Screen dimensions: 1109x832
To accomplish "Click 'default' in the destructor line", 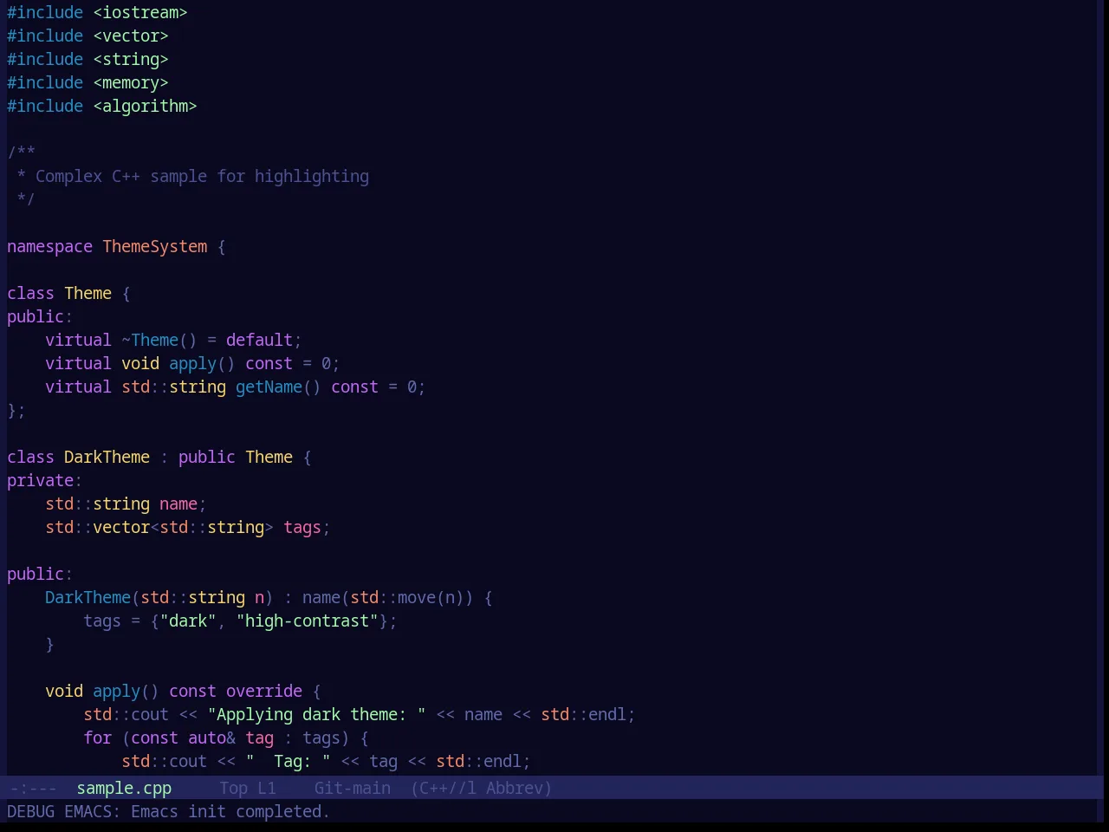I will coord(259,341).
